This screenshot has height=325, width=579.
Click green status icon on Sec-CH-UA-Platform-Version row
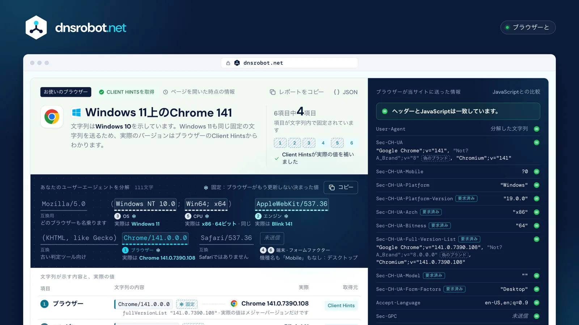pyautogui.click(x=537, y=199)
